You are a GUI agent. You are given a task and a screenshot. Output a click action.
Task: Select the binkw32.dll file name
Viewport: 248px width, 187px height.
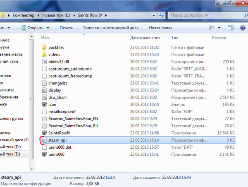(59, 62)
